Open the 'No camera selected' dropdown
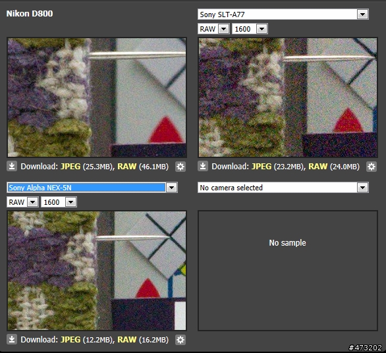The image size is (386, 353). [x=283, y=188]
